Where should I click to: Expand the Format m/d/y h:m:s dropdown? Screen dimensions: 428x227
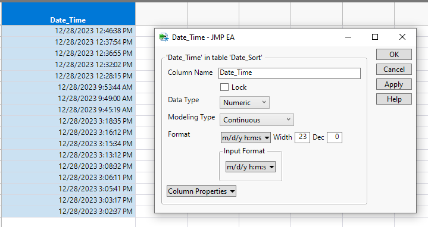[246, 138]
